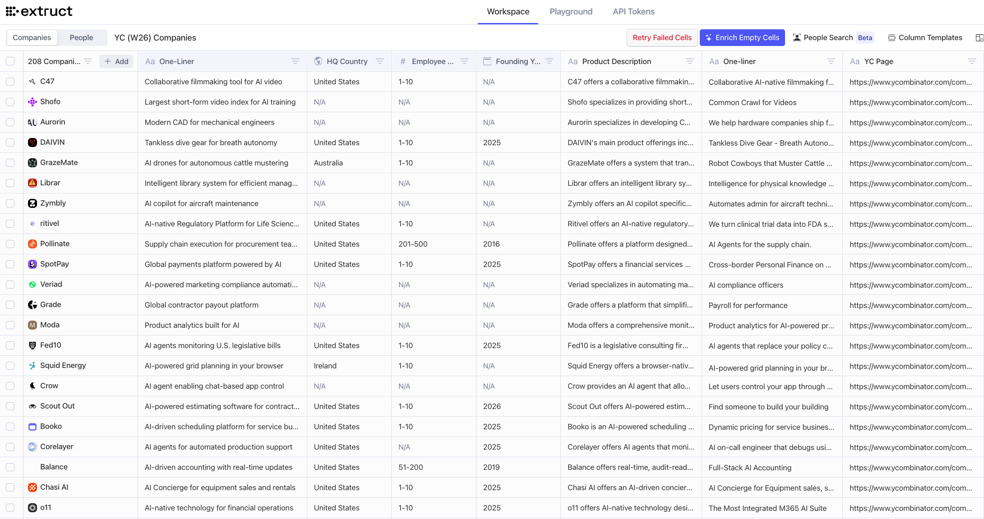The width and height of the screenshot is (984, 519).
Task: Click the globe icon on HQ Country header
Action: coord(318,61)
